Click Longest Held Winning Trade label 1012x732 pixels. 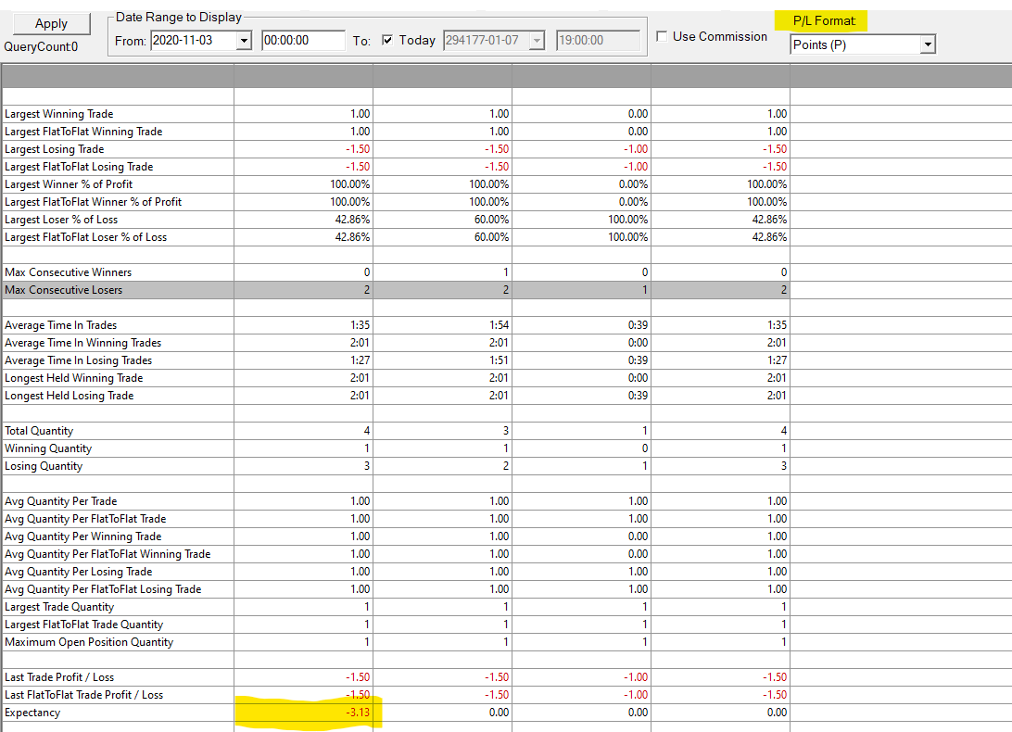tap(73, 378)
